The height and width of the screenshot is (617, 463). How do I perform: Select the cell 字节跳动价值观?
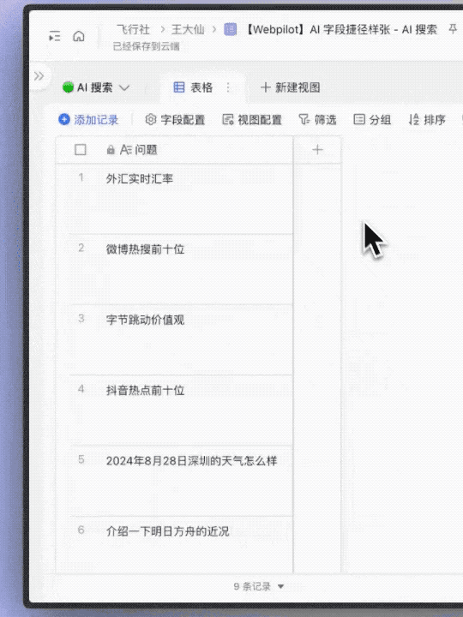197,339
